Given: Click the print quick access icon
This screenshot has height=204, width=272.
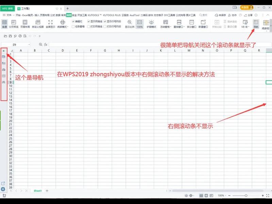Looking at the screenshot, I should point(20,36).
